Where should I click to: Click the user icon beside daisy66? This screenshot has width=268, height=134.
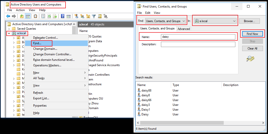139,100
